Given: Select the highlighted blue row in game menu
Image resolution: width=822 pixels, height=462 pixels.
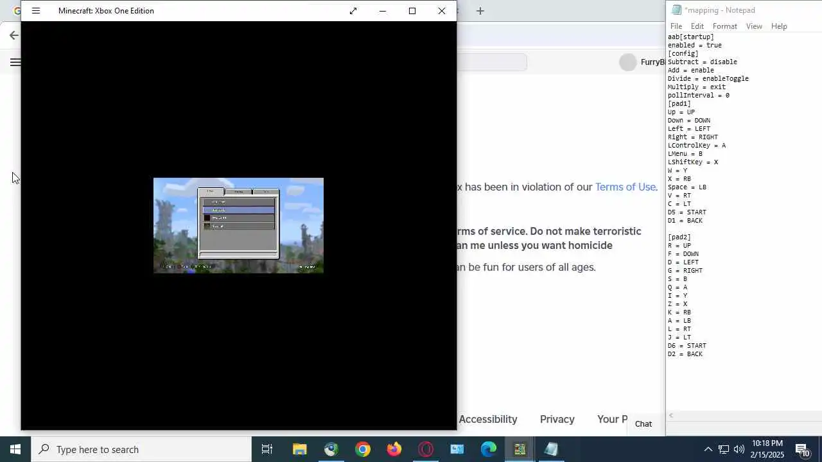Looking at the screenshot, I should click(x=238, y=210).
